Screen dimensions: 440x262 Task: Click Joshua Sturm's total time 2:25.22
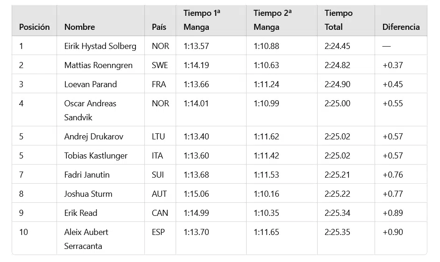(337, 194)
